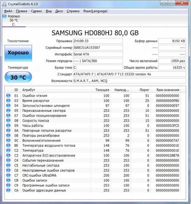Click raw value 000000000F80
Viewport: 191px width, 204px height.
[167, 101]
